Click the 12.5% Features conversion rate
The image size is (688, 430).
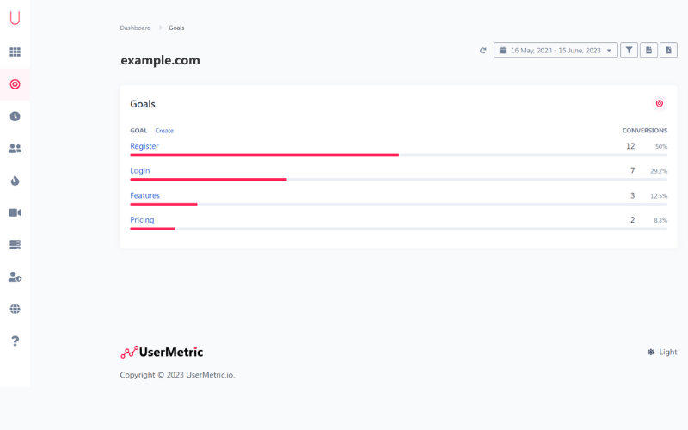click(659, 196)
